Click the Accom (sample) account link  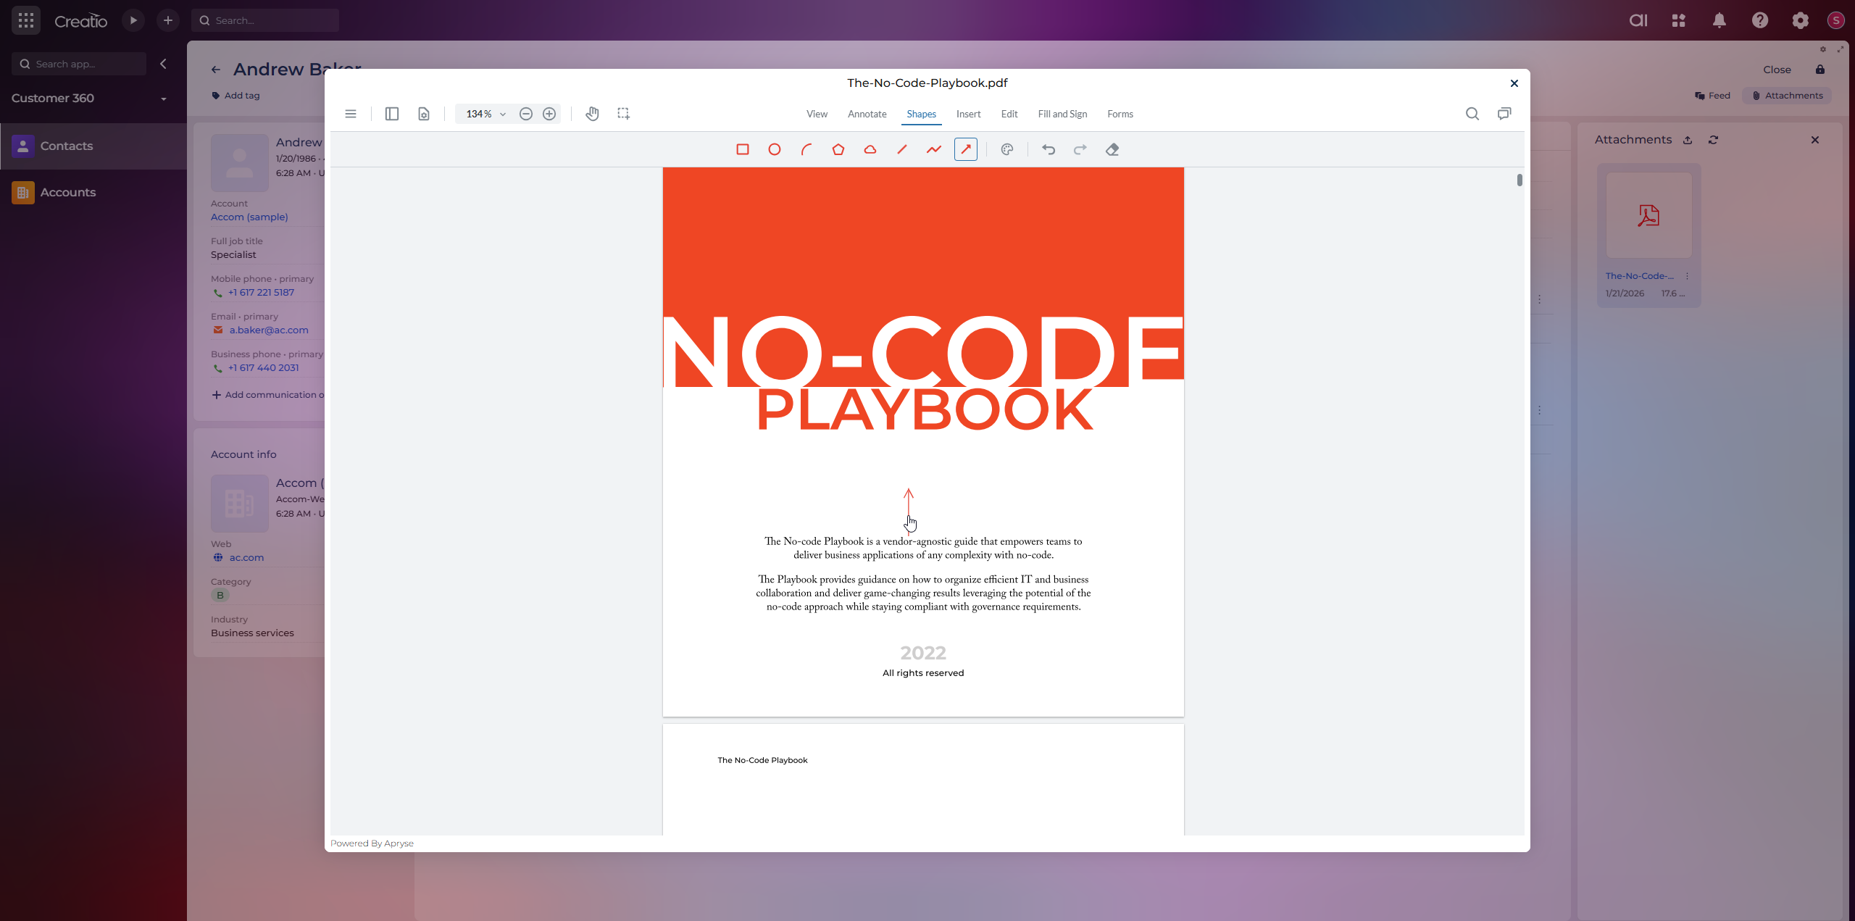point(249,217)
